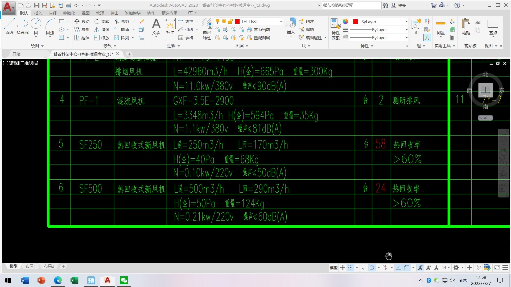Open the ByLayer color dropdown
The image size is (511, 287).
pos(406,22)
